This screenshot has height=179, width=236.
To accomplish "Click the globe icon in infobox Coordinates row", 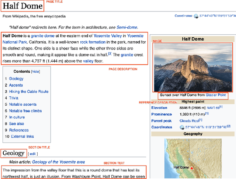I will coord(181,127).
